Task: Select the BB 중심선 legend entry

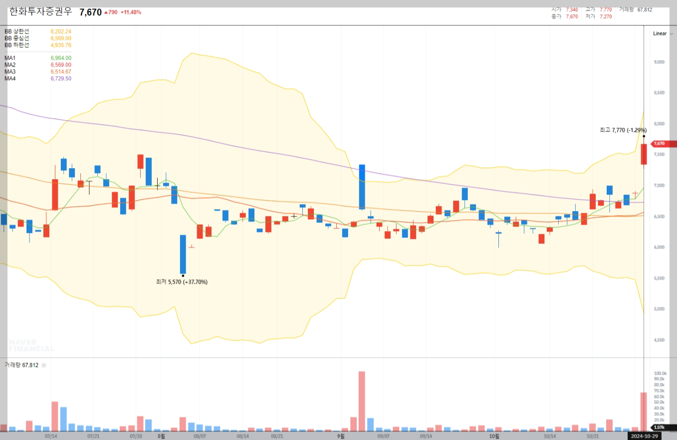Action: [x=17, y=38]
